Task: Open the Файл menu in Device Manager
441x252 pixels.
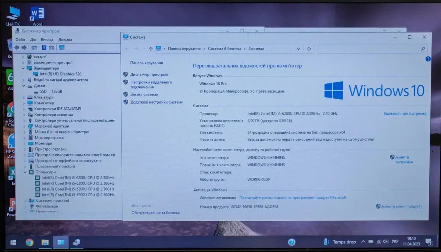Action: pyautogui.click(x=20, y=40)
